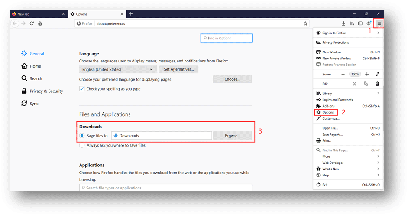Viewport: 408px width, 215px height.
Task: Click the Set Alternatives... button
Action: (x=179, y=69)
